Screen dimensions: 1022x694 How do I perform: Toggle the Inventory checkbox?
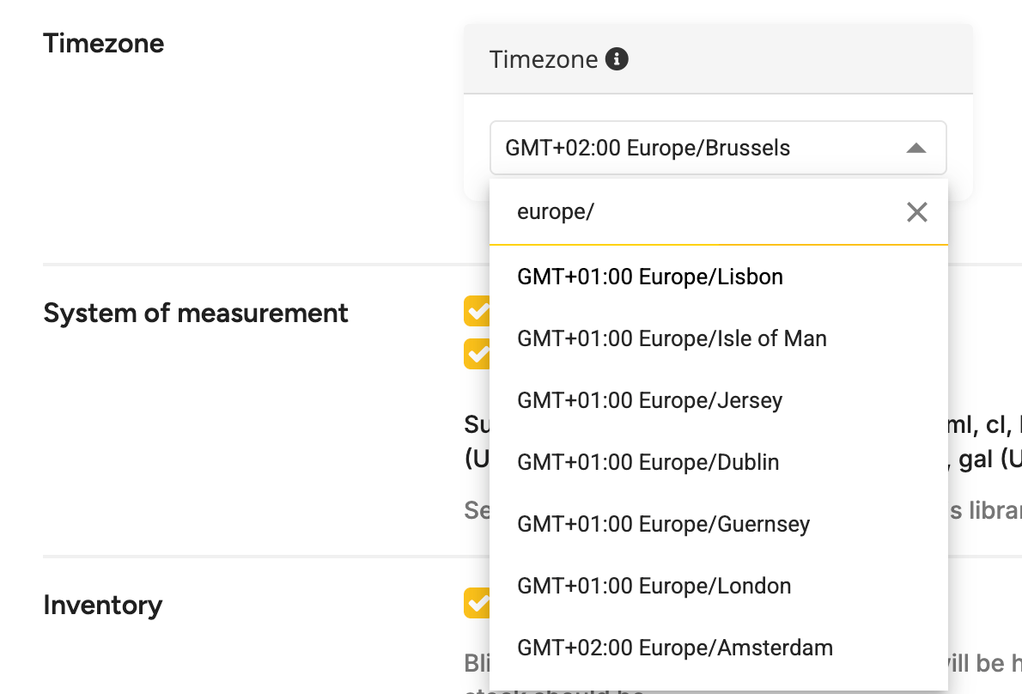(x=478, y=603)
